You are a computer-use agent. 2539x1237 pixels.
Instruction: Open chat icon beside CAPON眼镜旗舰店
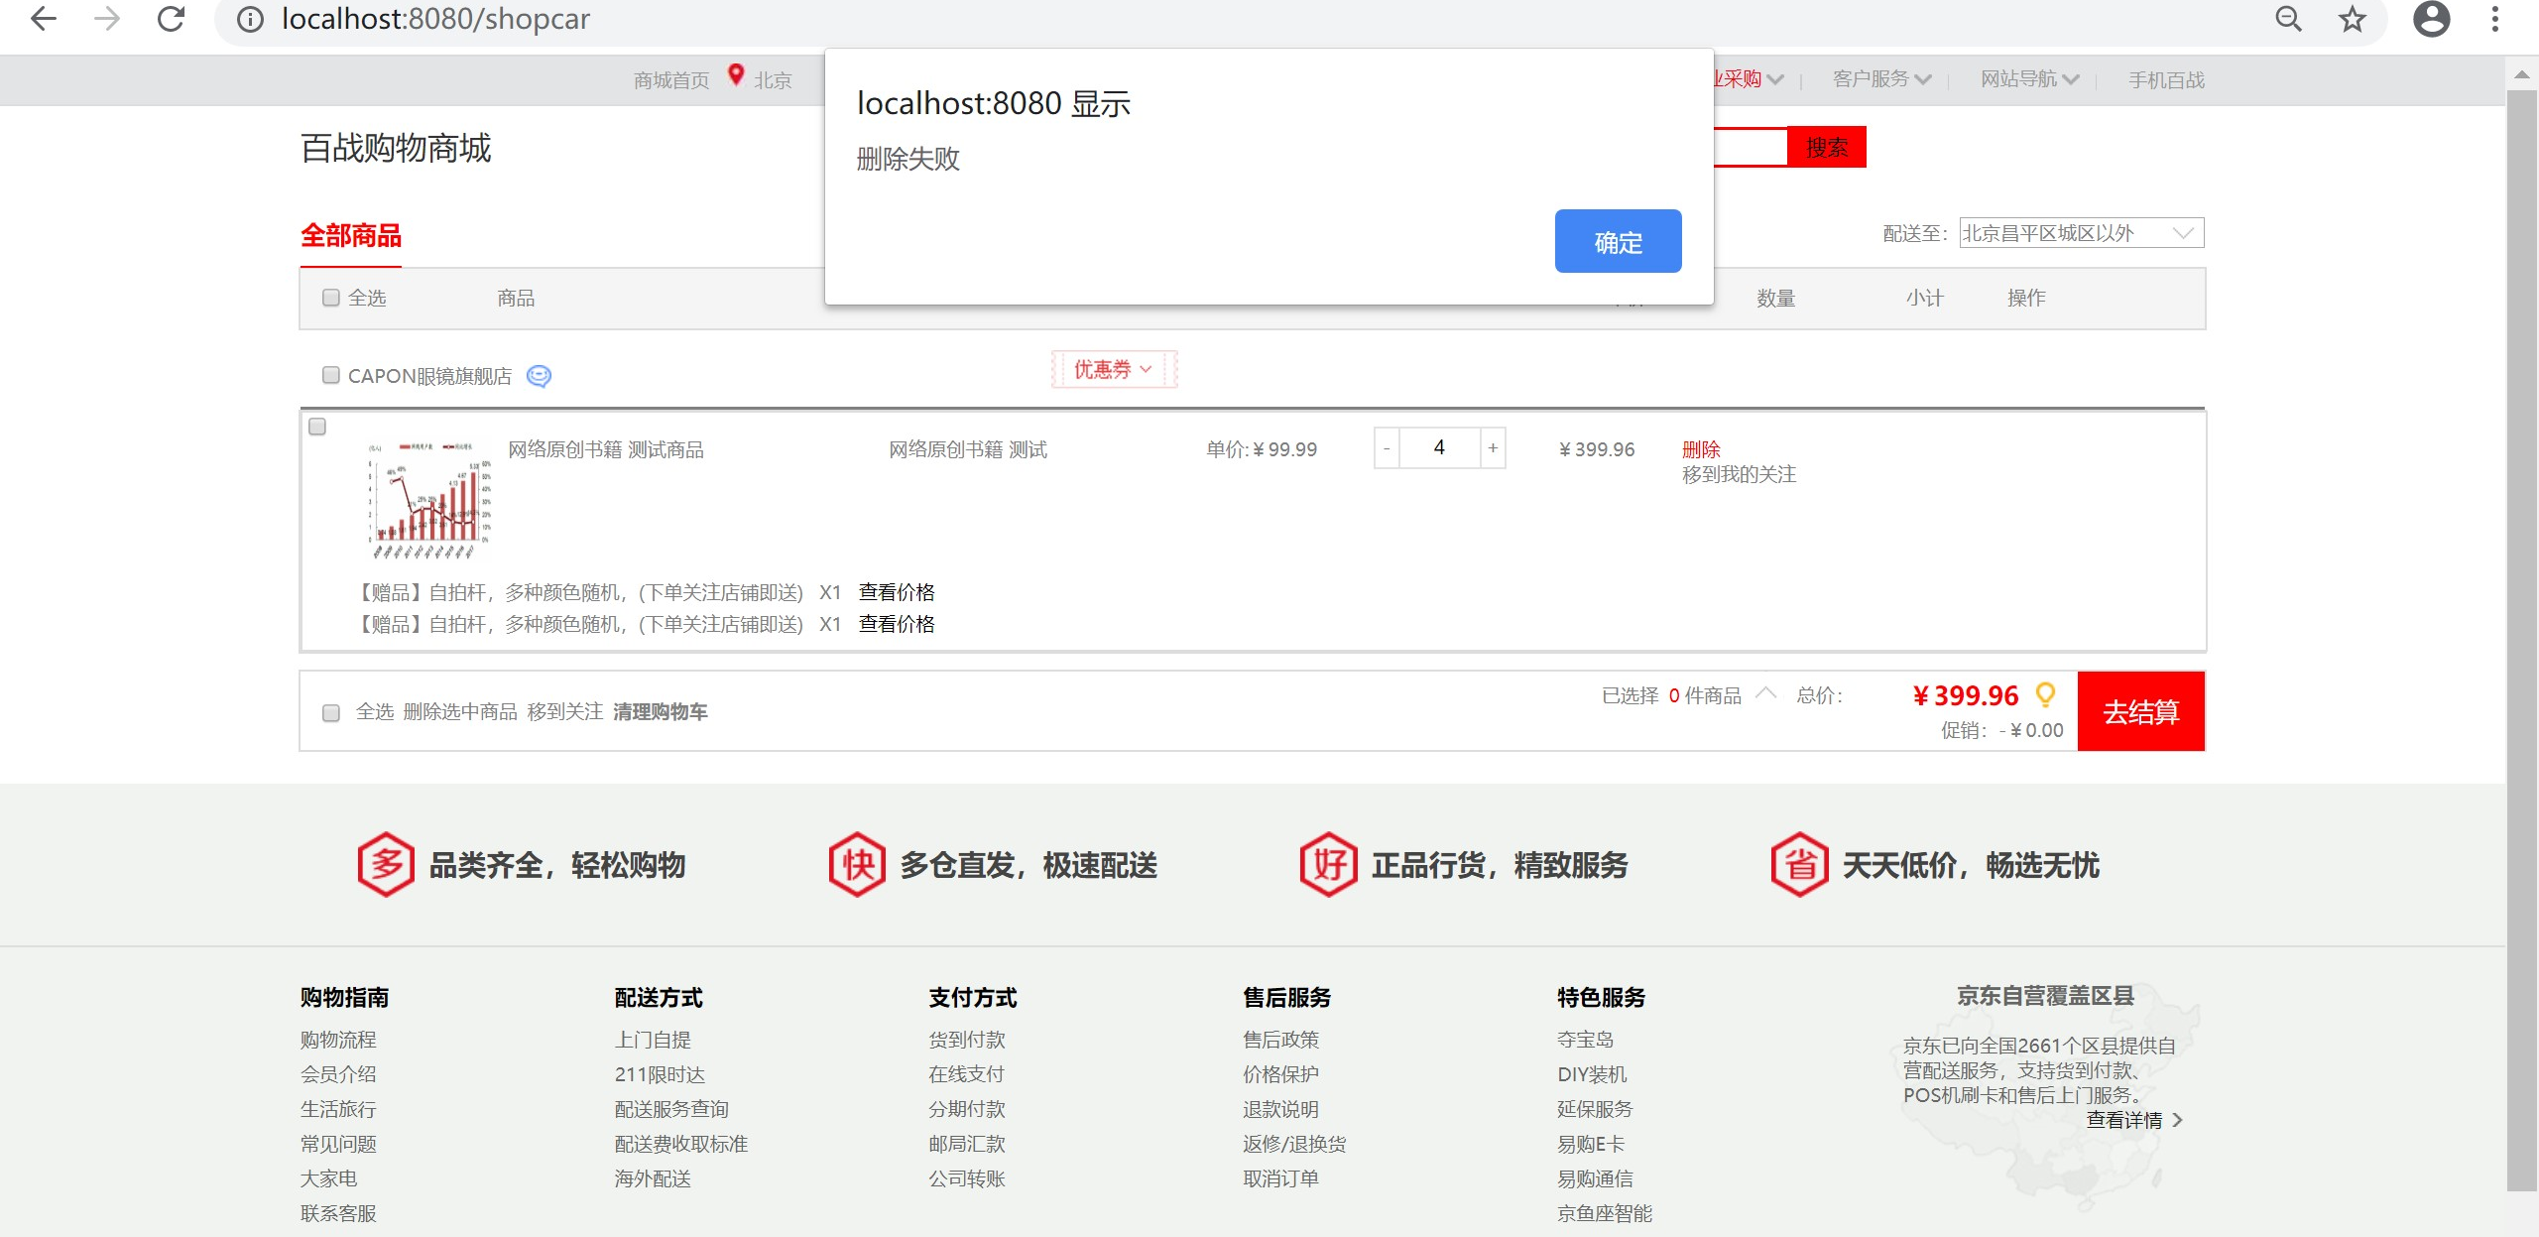coord(539,376)
